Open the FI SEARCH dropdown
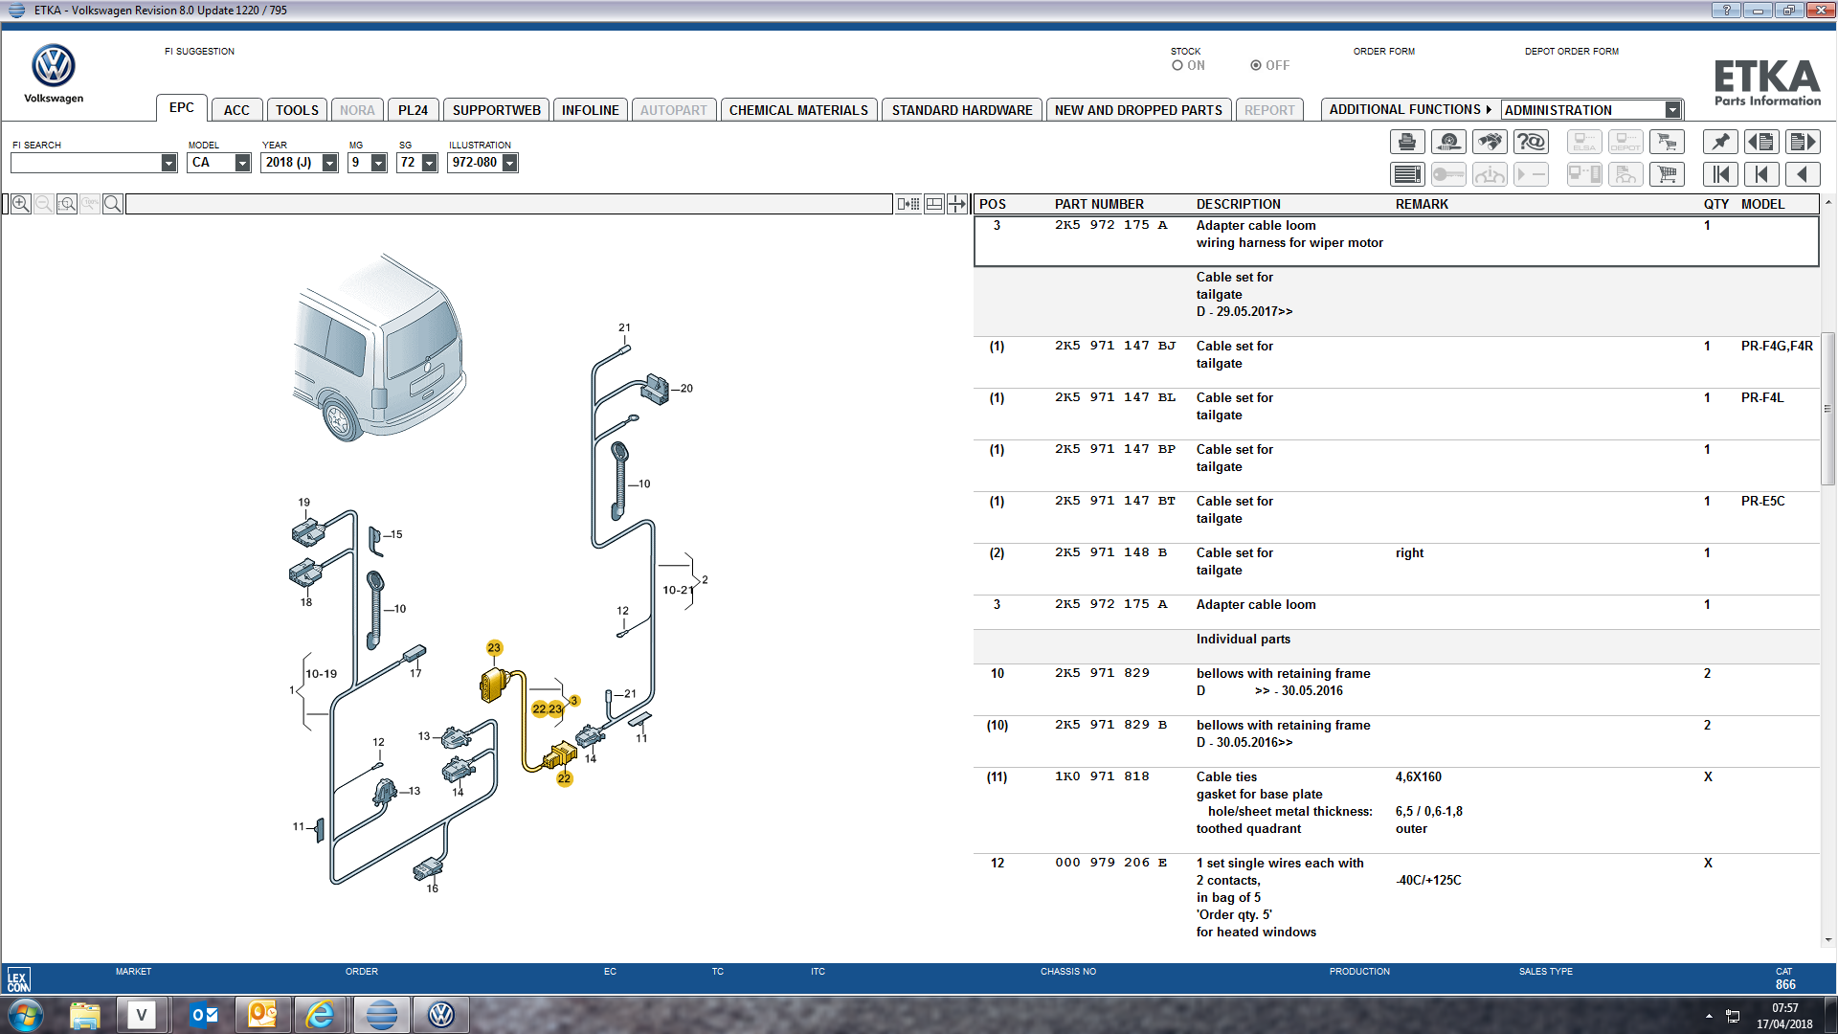1838x1034 pixels. coord(168,164)
